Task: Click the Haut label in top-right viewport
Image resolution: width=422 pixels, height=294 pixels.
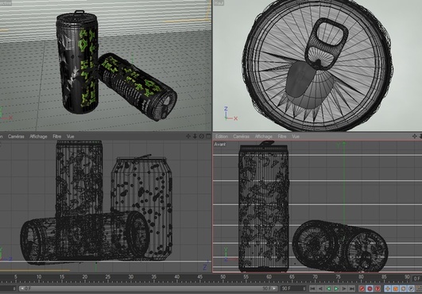Action: click(x=219, y=2)
